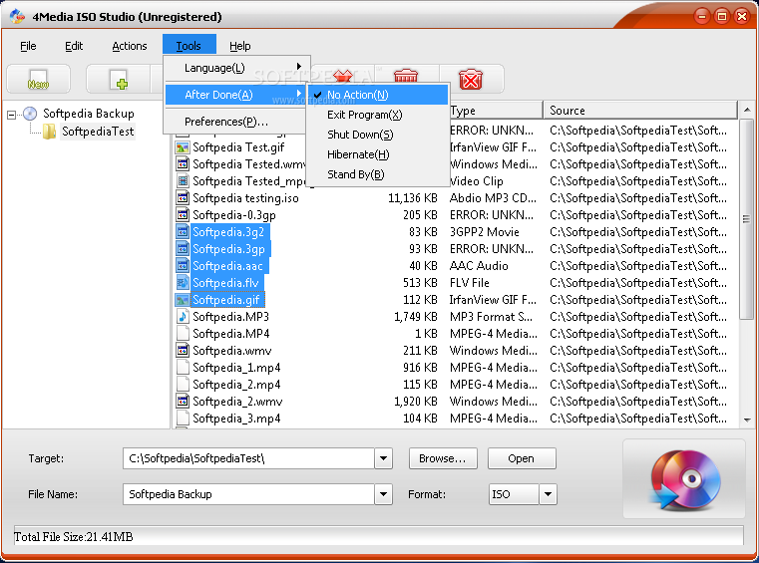Select the SoftpediaTest folder icon
Image resolution: width=759 pixels, height=563 pixels.
[x=49, y=132]
